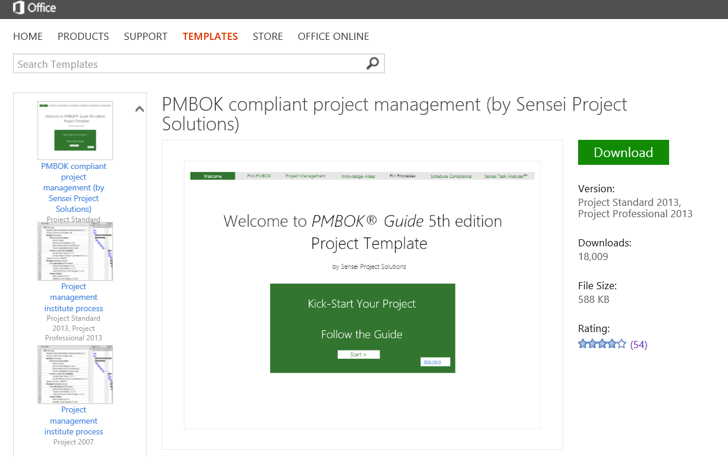Open the SUPPORT menu item
This screenshot has width=728, height=457.
coord(146,36)
